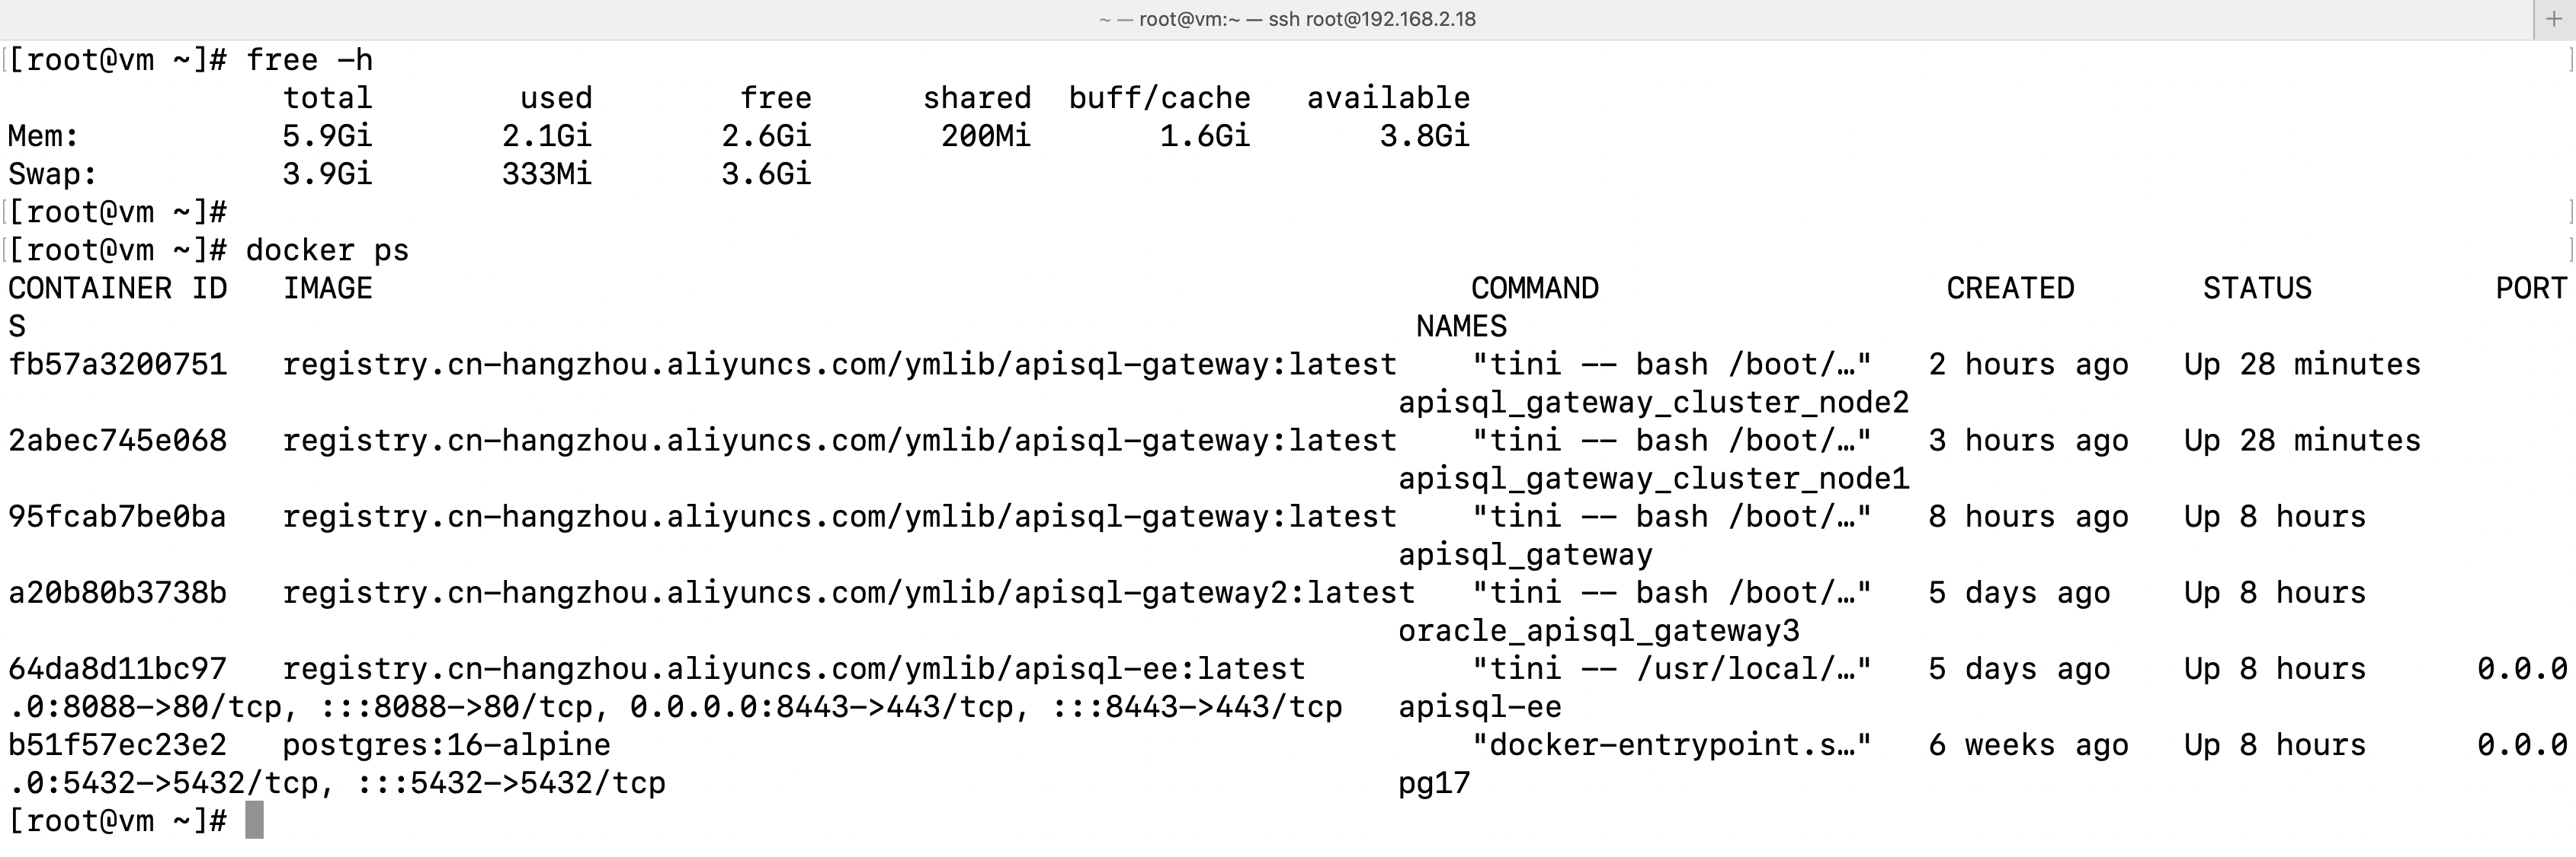
Task: Click the oracle_apisql_gateway3 container name
Action: click(1598, 630)
